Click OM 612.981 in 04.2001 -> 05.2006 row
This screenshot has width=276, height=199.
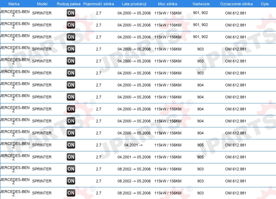[235, 157]
